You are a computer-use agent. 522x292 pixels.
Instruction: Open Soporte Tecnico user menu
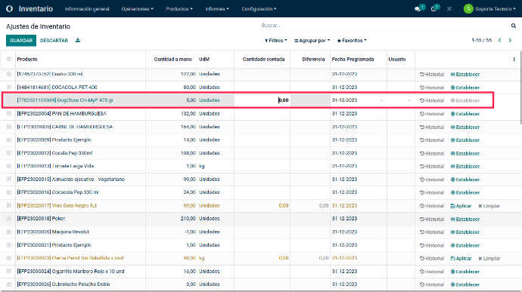(x=496, y=9)
